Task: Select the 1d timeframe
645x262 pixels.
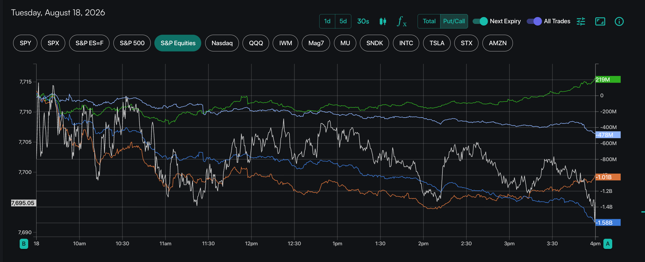Action: pyautogui.click(x=327, y=21)
